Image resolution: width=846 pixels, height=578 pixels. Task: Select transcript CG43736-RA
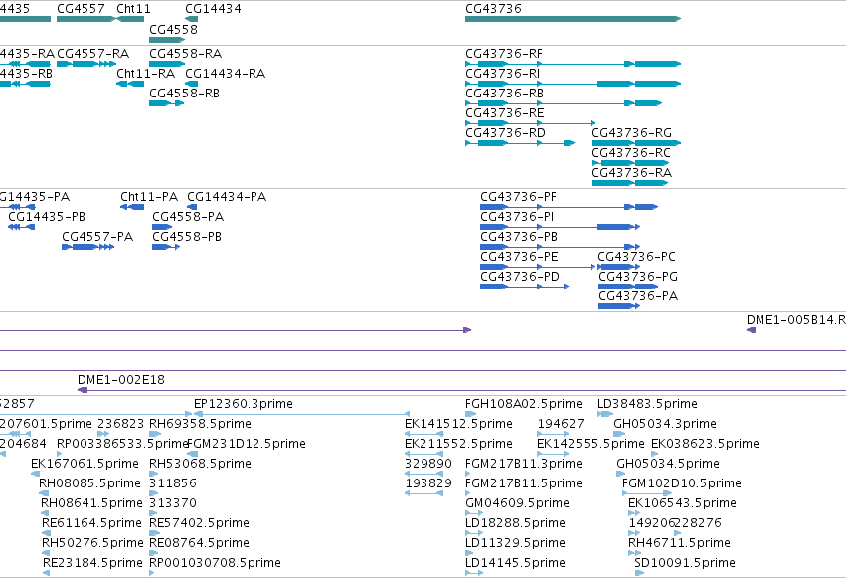pos(630,183)
